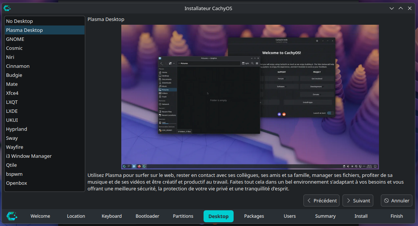Choose the Hyprland desktop option
Viewport: 418px width, 226px height.
[x=17, y=129]
